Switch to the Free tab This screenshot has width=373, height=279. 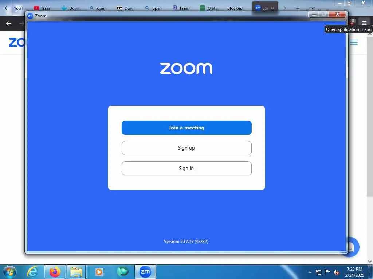[181, 8]
